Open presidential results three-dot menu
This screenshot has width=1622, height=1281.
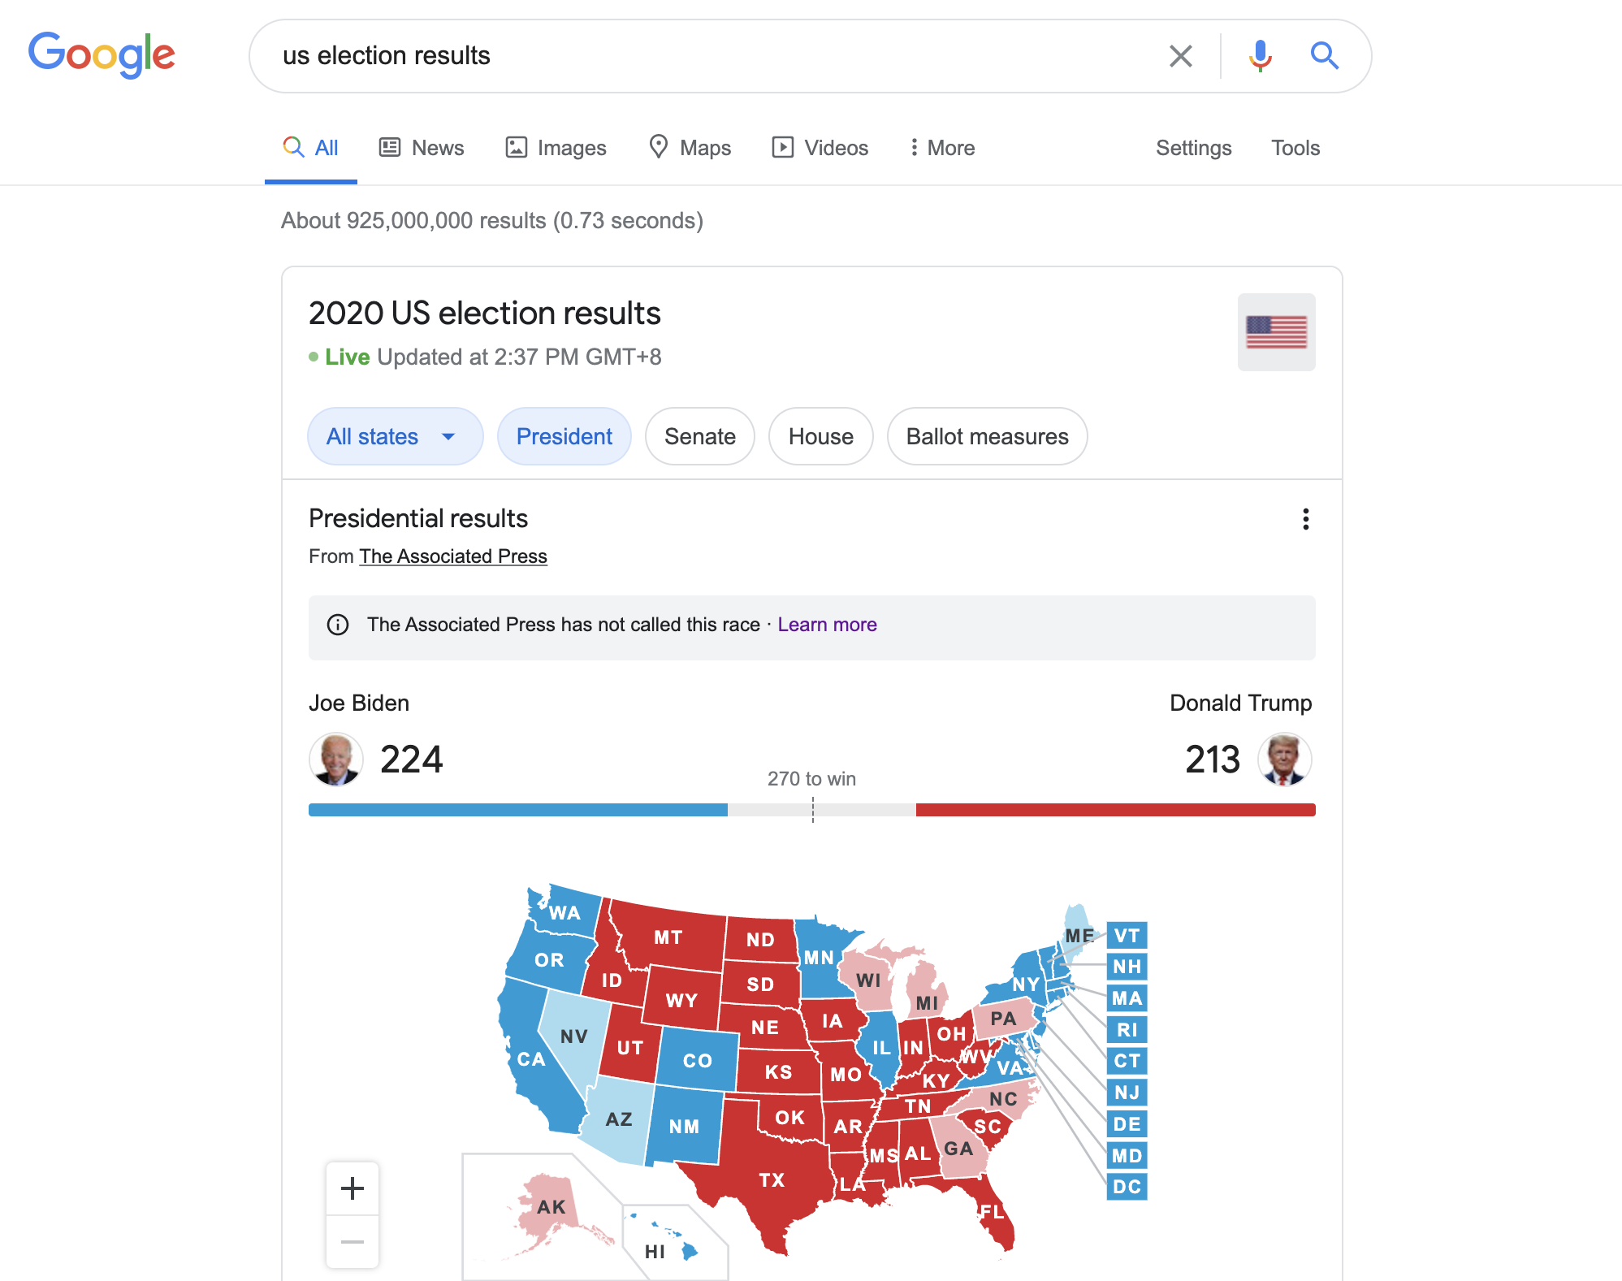click(x=1305, y=519)
